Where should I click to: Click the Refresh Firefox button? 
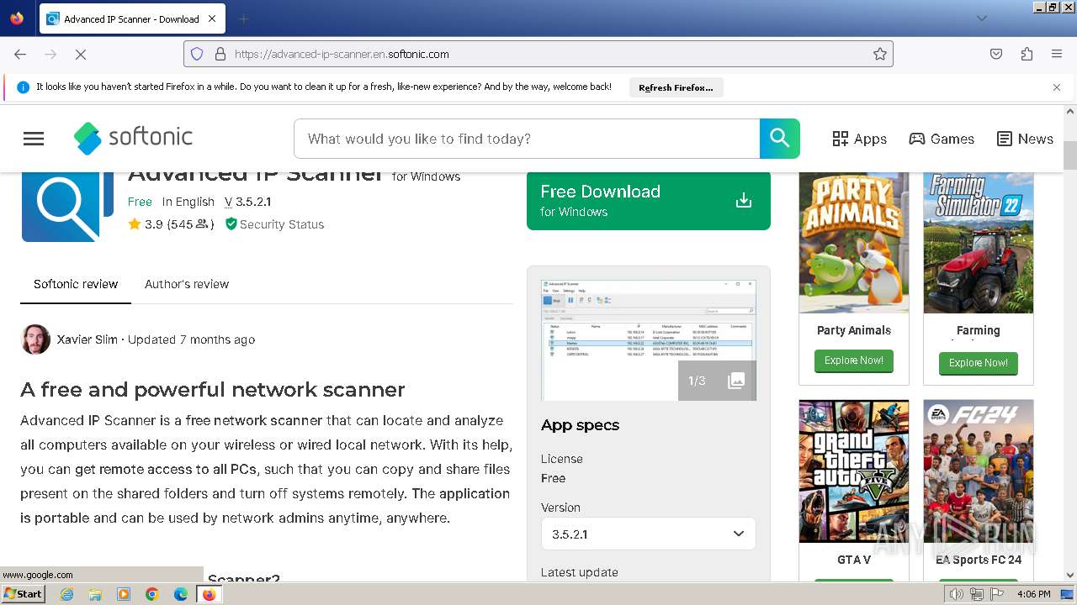(x=676, y=87)
